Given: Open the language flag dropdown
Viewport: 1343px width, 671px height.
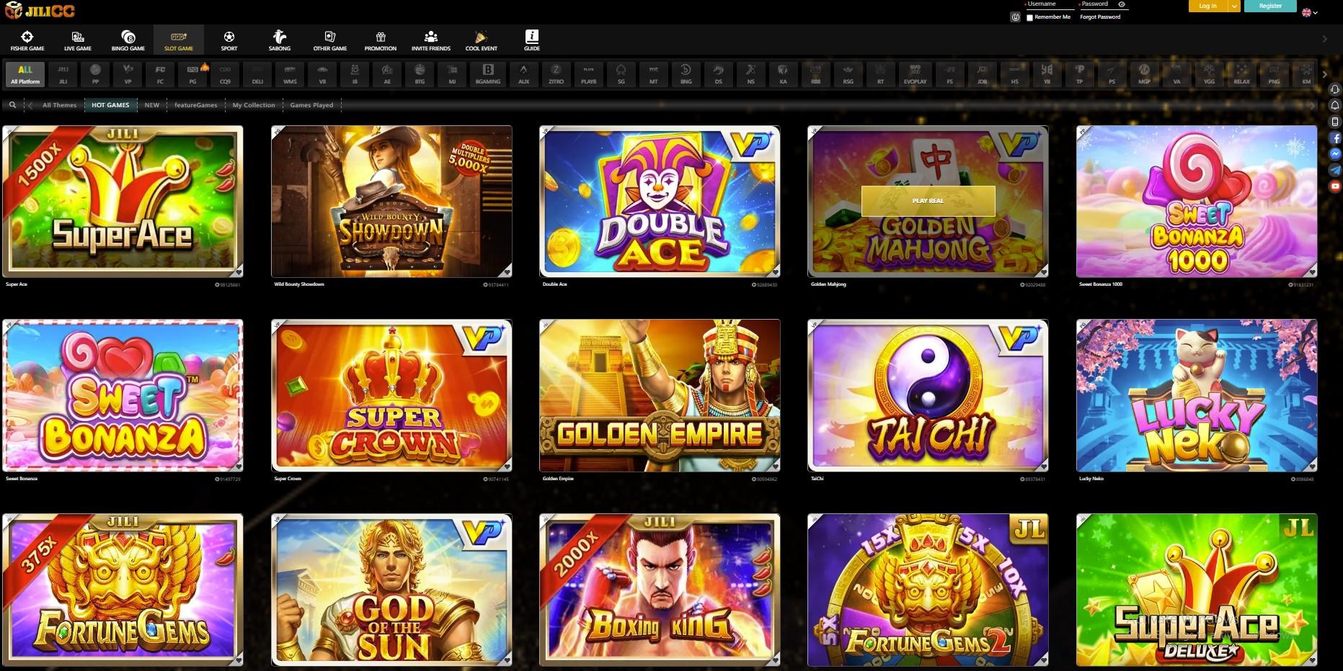Looking at the screenshot, I should point(1309,12).
